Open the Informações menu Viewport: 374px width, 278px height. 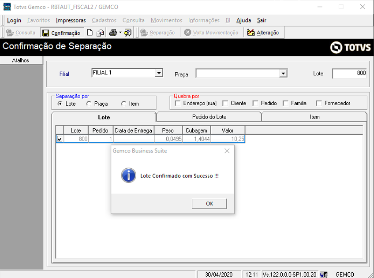click(x=204, y=21)
